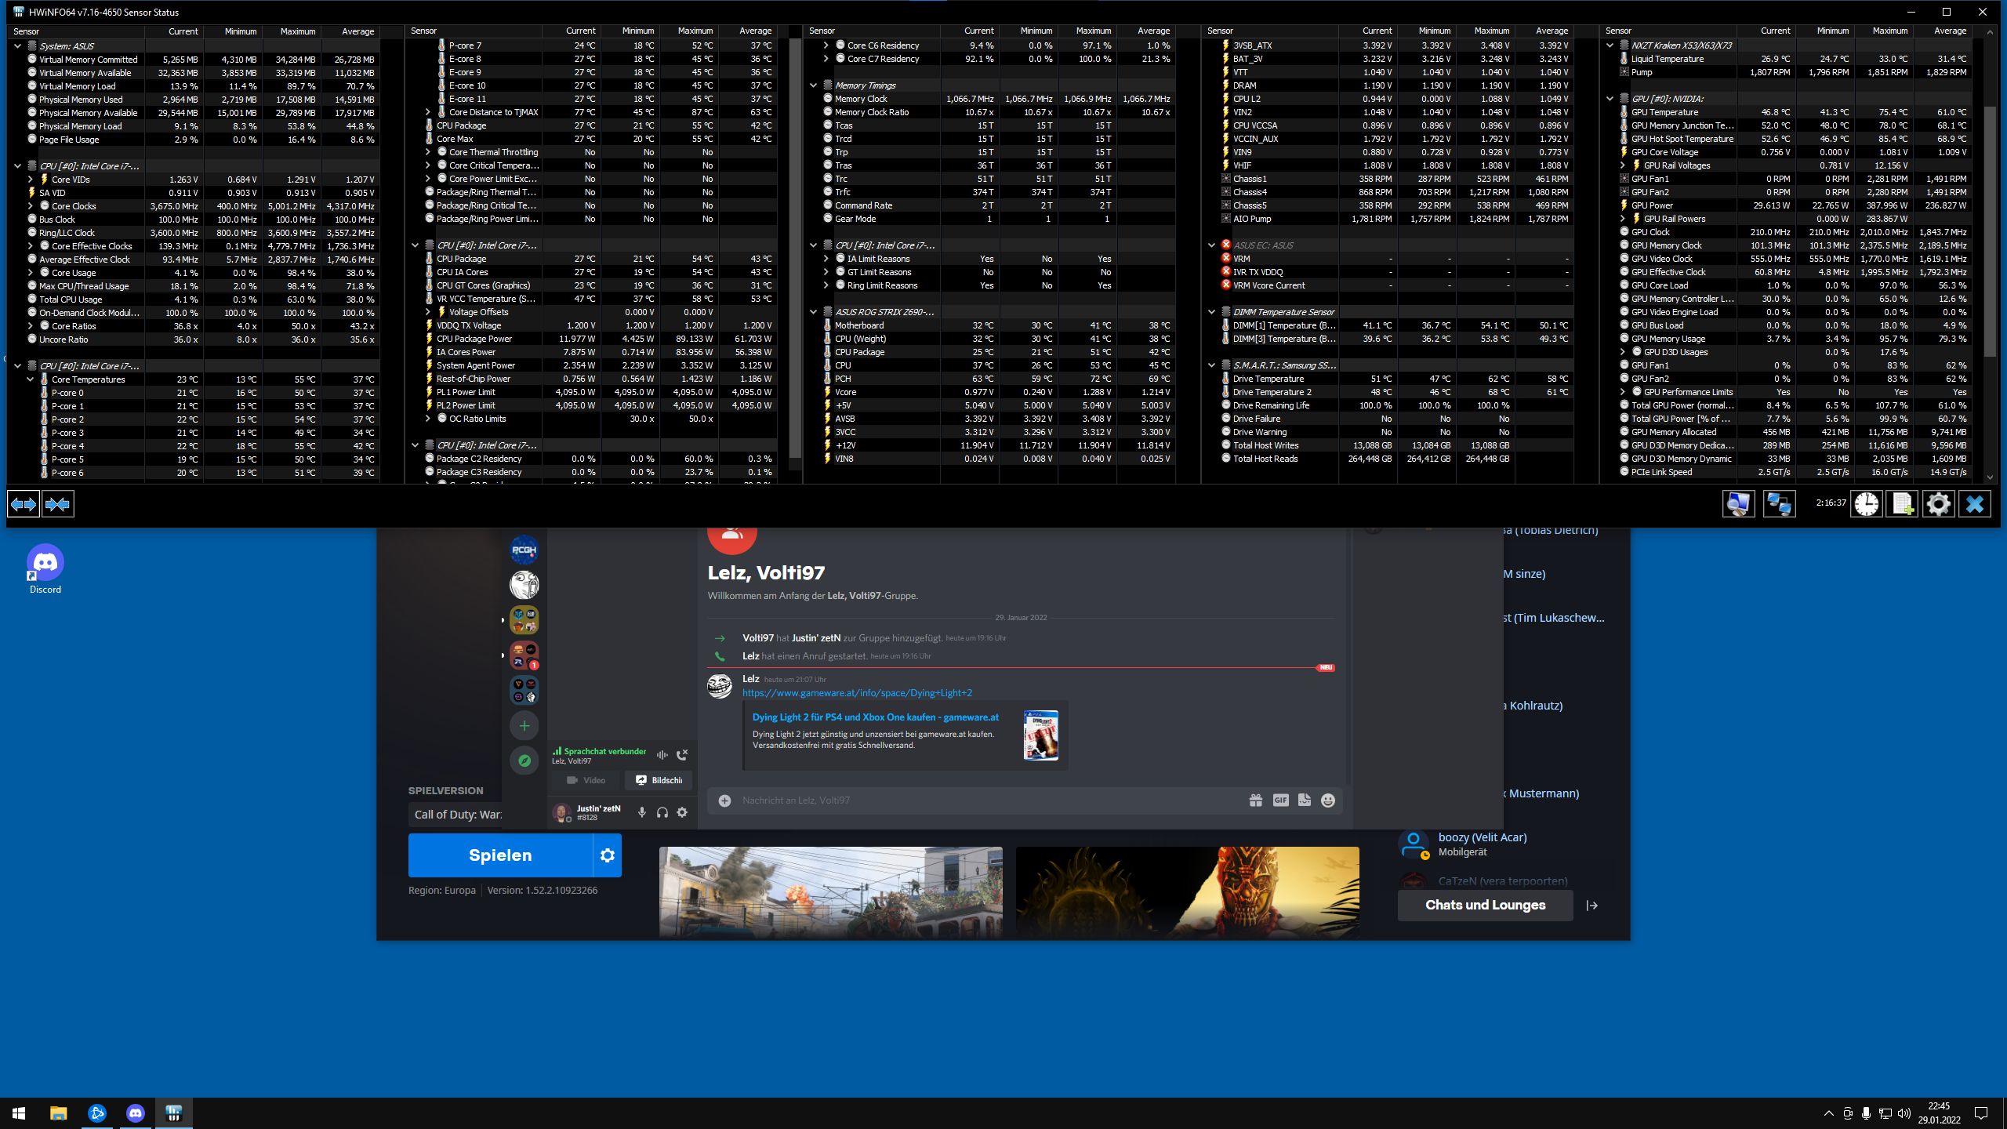This screenshot has width=2007, height=1129.
Task: Toggle Discord Video camera button
Action: 586,780
